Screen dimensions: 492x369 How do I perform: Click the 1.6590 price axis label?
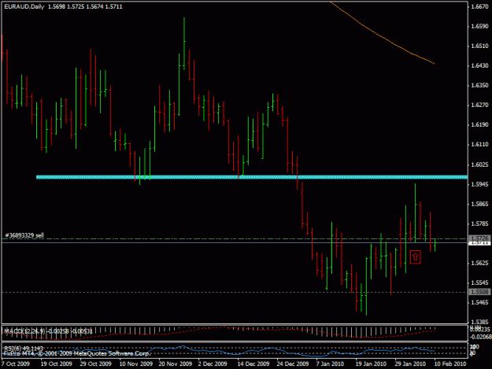[x=479, y=26]
